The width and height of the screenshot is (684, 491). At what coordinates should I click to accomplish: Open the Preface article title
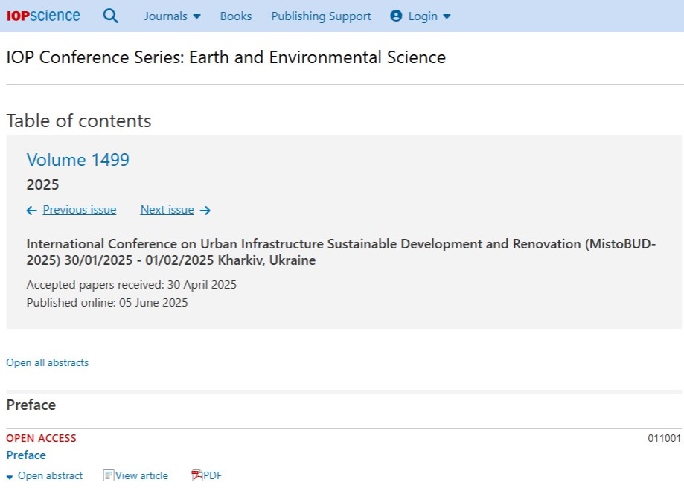click(x=26, y=455)
